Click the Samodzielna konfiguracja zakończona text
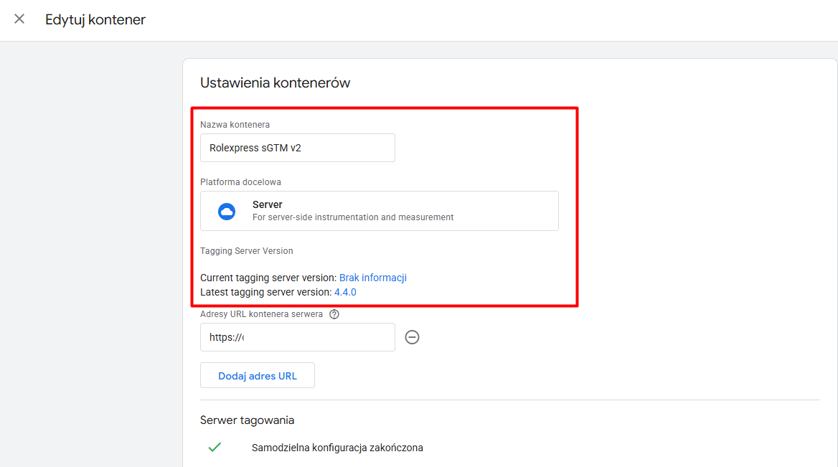838x467 pixels. click(337, 448)
